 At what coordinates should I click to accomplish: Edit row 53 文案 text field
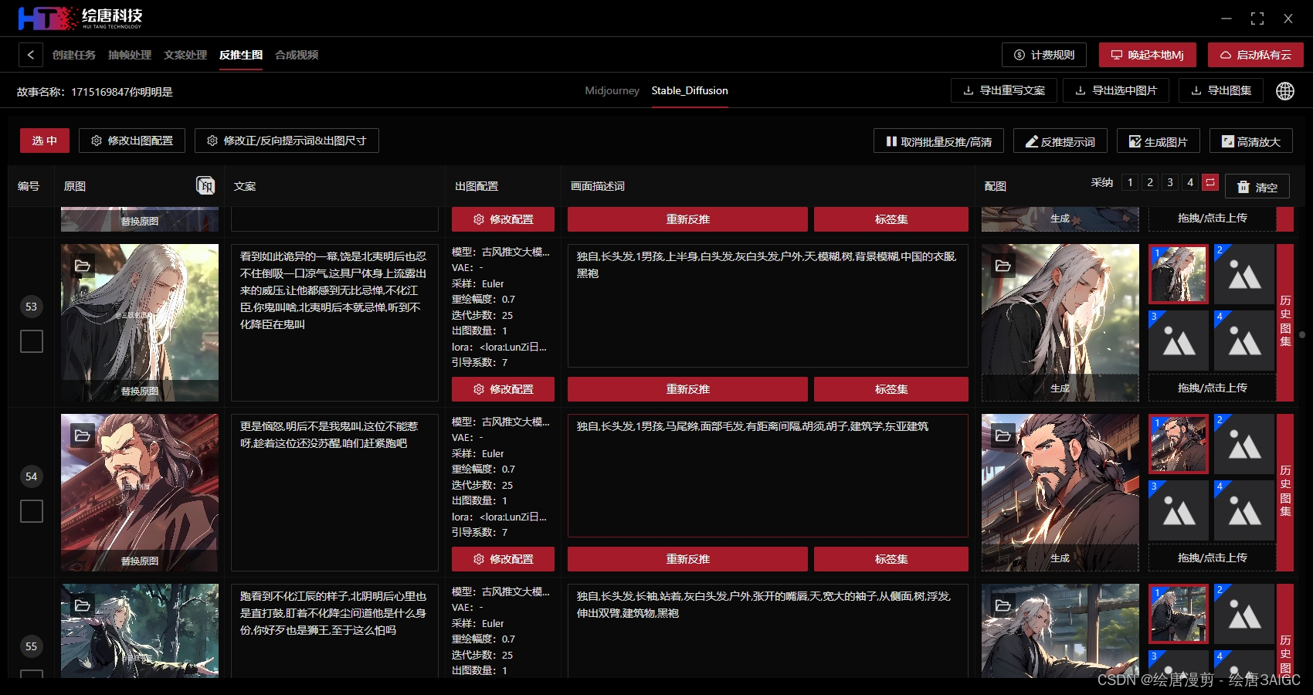click(334, 323)
